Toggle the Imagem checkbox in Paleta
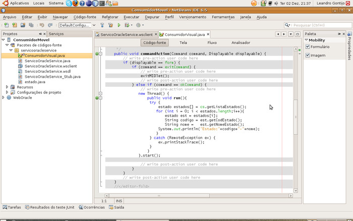Viewport: 353px width, 221px height. [308, 55]
